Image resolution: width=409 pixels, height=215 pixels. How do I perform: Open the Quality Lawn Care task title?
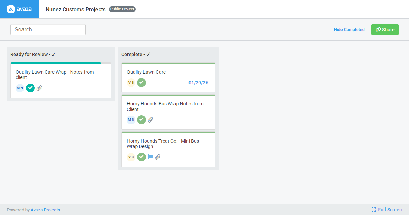pyautogui.click(x=146, y=72)
